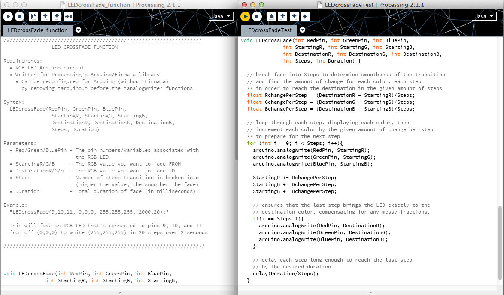504x295 pixels.
Task: Create new sketch in LEDcrossFadeTest window
Action: [271, 16]
